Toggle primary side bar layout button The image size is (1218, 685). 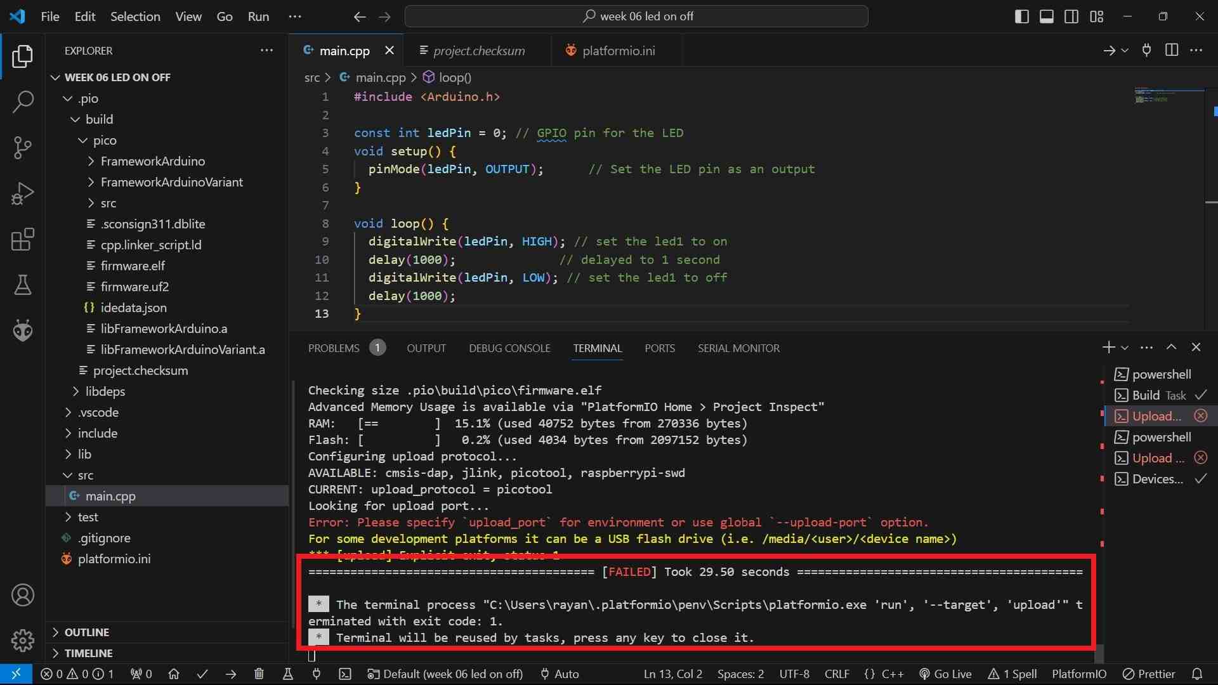pos(1022,16)
